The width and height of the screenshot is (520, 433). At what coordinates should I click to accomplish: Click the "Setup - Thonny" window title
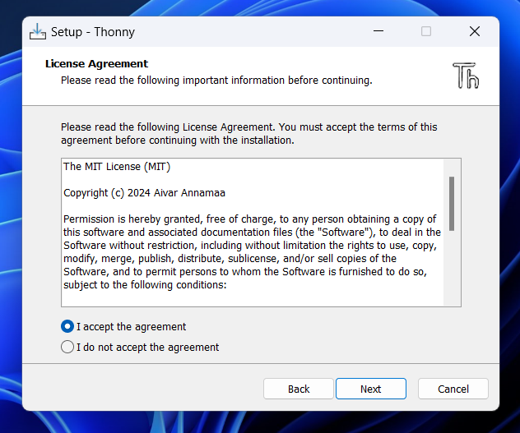click(93, 32)
